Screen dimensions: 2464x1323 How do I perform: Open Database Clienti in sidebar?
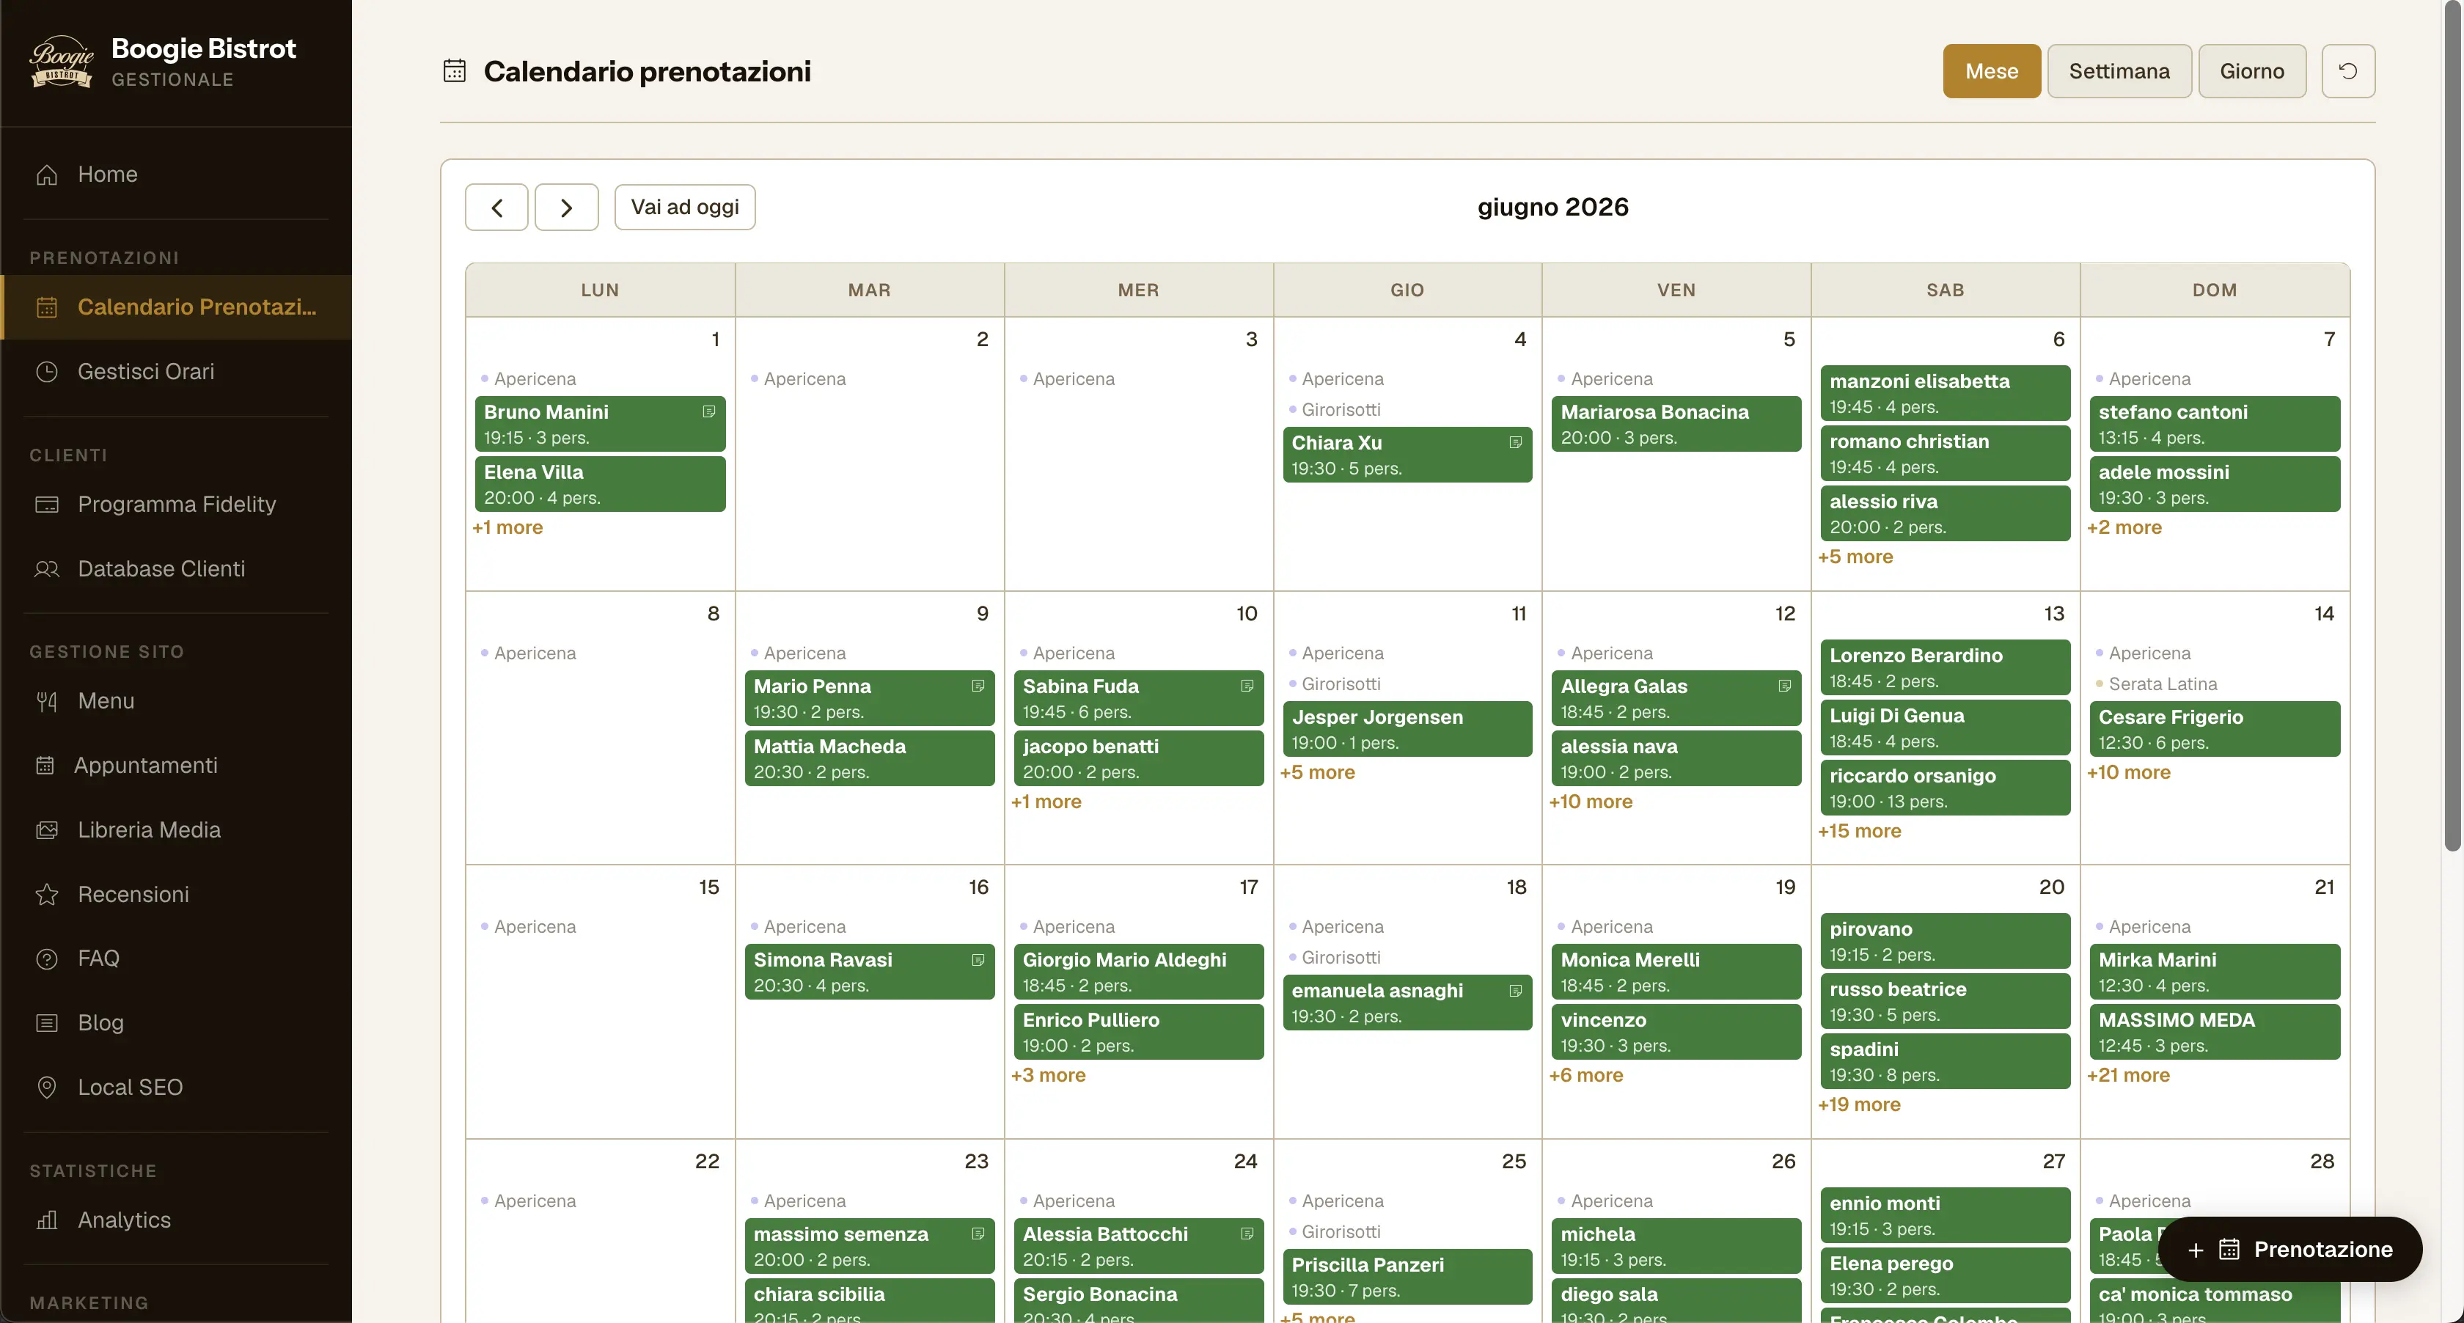[x=176, y=569]
